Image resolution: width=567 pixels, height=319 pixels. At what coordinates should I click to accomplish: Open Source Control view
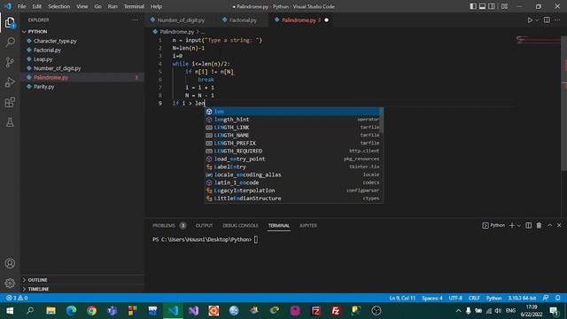point(10,62)
